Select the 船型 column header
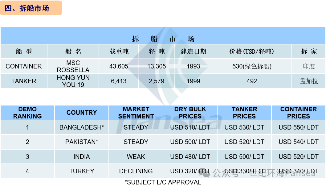 24,52
